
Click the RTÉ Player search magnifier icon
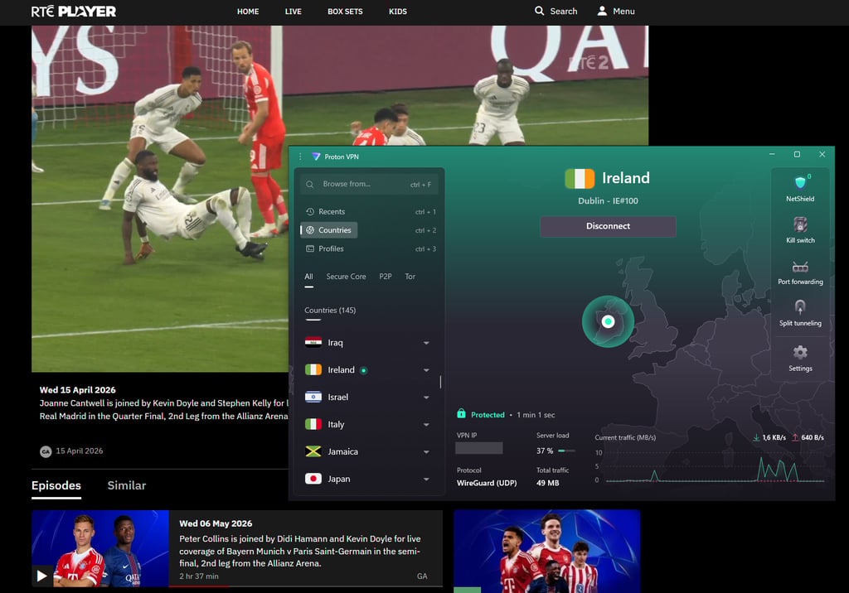539,11
